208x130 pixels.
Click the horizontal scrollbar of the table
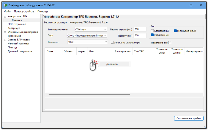pyautogui.click(x=89, y=94)
